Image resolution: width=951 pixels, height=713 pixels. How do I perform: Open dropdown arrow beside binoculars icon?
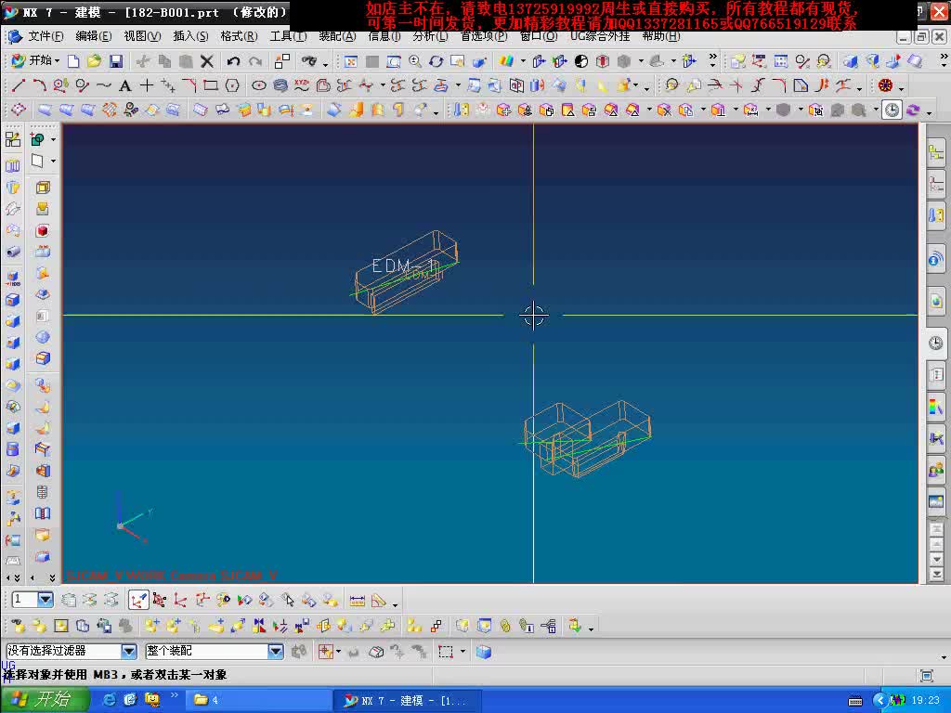325,64
